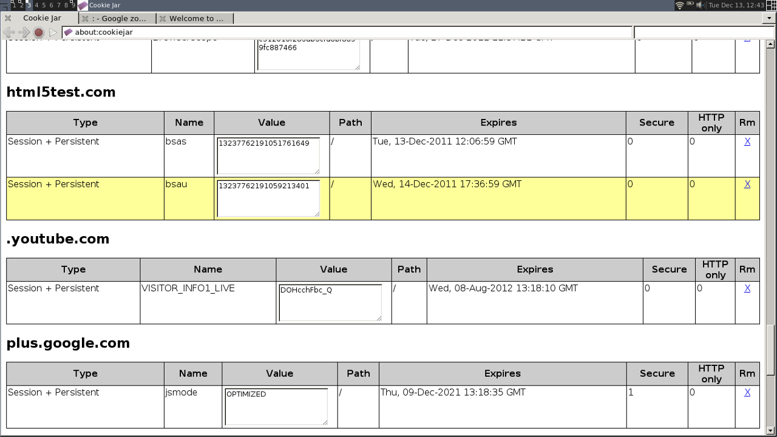
Task: Click the volume speaker icon in tray
Action: pyautogui.click(x=700, y=5)
